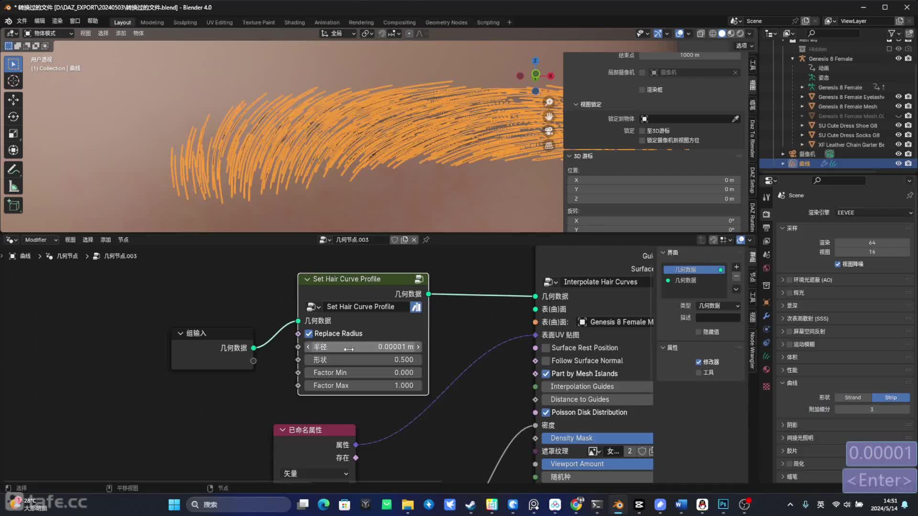Viewport: 918px width, 516px height.
Task: Select the Cursor tool in viewport toolbar
Action: tap(13, 81)
